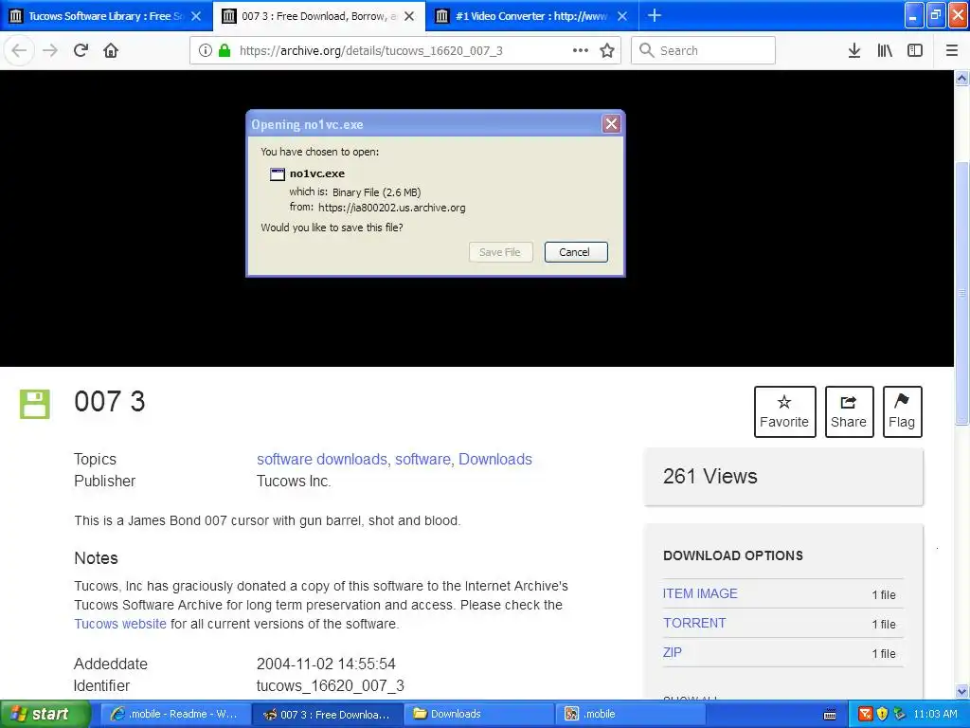Show site information icon in address bar
Viewport: 970px width, 728px height.
tap(206, 50)
